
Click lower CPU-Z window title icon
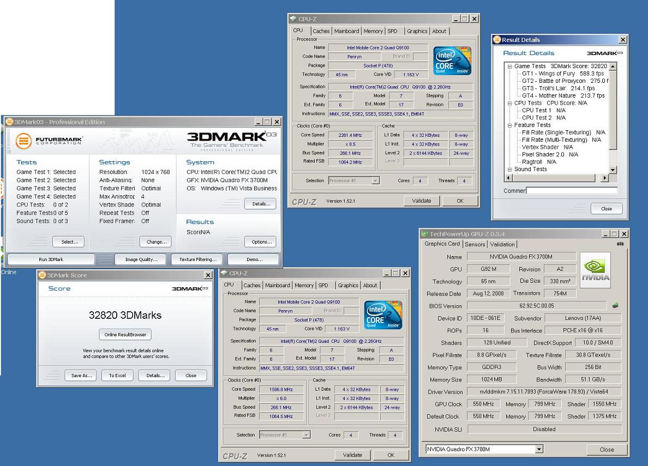(224, 273)
